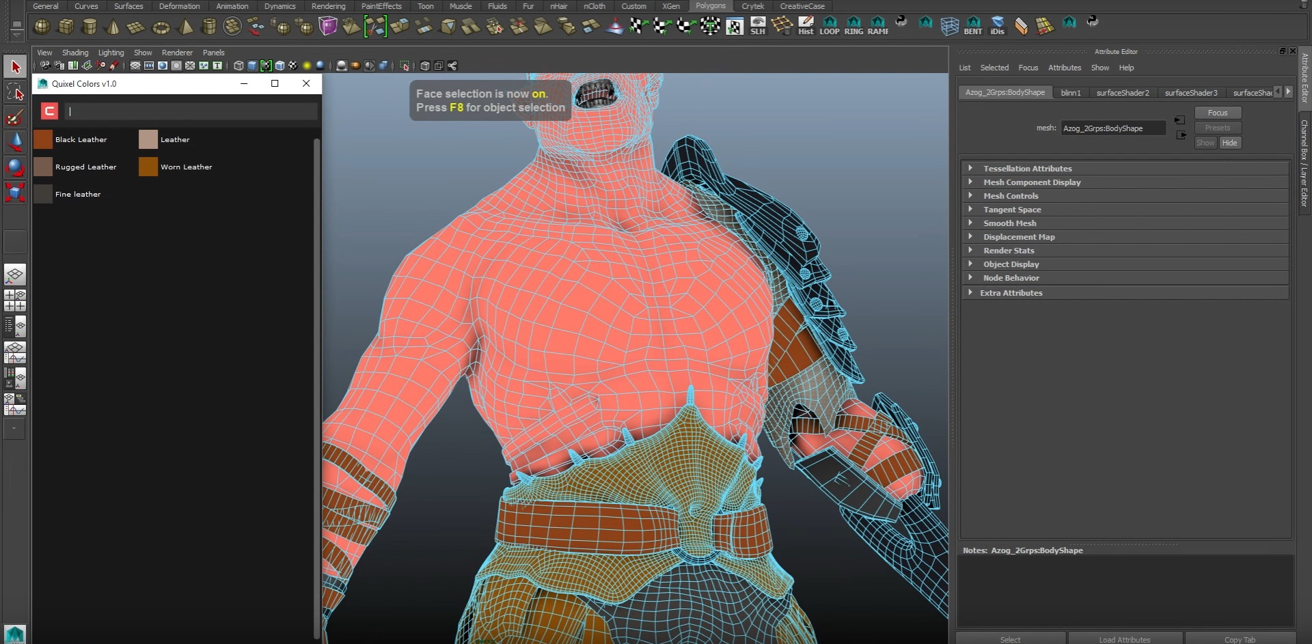The image size is (1312, 644).
Task: Click the Hist delete history shelf button
Action: click(x=806, y=27)
